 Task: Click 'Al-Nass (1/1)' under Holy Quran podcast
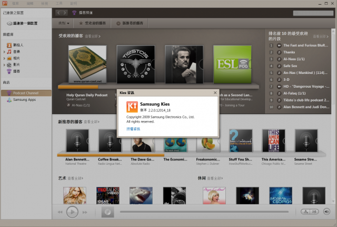pos(81,105)
